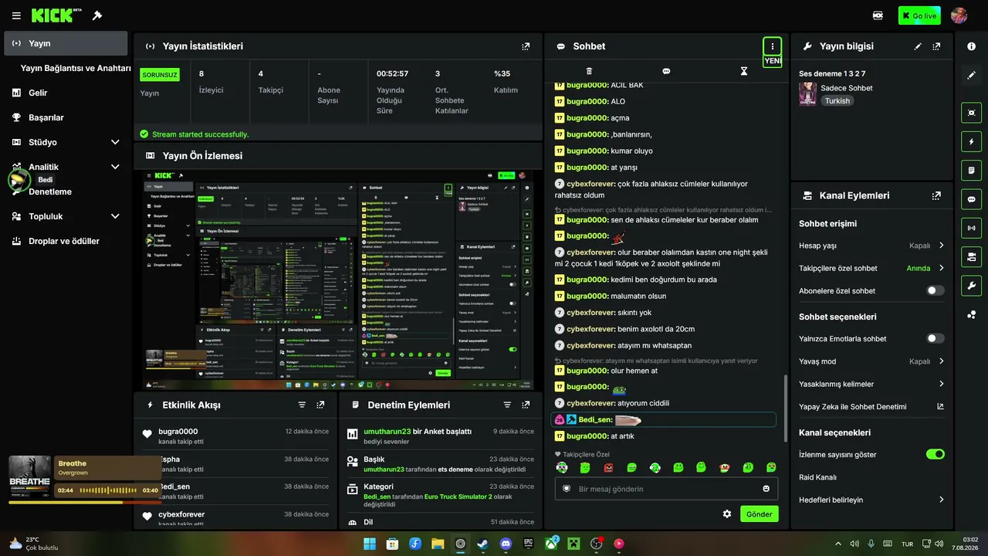Open Steam from the taskbar
Viewport: 988px width, 556px height.
pyautogui.click(x=483, y=544)
